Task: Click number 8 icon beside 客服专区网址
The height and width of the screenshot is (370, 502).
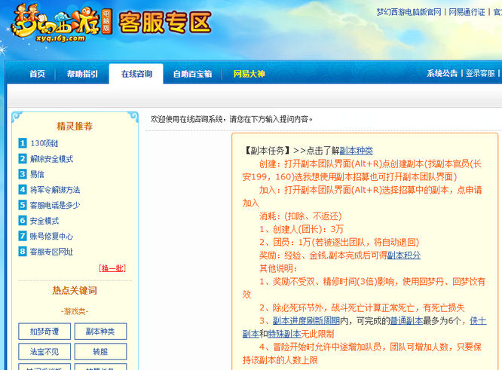Action: 23,252
